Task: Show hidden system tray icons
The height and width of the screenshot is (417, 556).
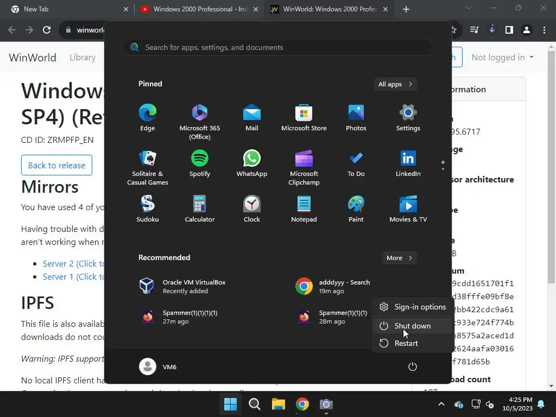Action: (x=441, y=404)
